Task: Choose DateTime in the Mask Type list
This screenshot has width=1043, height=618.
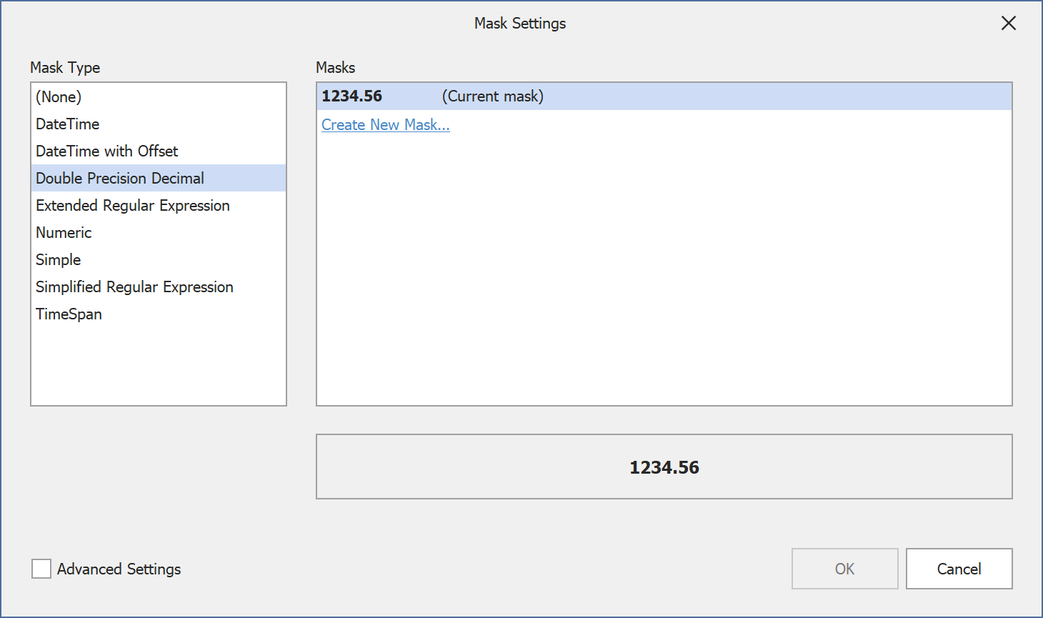Action: (x=68, y=124)
